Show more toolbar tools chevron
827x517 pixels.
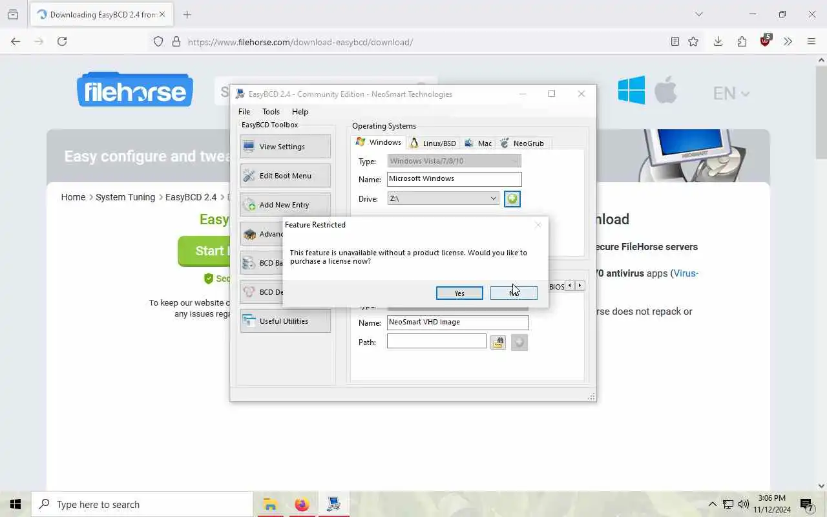click(788, 41)
